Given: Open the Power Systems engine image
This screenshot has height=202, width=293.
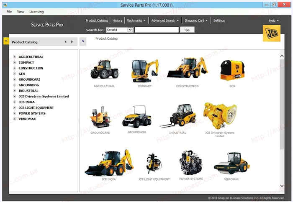Looking at the screenshot, I should coord(191,162).
